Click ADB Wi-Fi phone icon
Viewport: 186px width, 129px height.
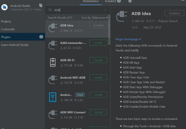pyautogui.click(x=53, y=63)
